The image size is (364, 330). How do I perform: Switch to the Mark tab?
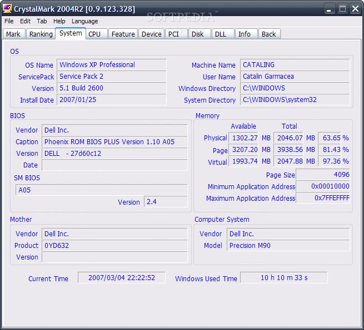pos(13,34)
